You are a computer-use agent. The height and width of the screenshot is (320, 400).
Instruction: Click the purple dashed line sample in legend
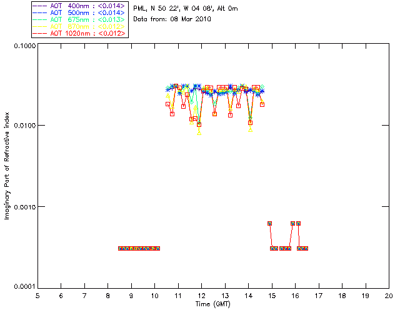[x=40, y=6]
